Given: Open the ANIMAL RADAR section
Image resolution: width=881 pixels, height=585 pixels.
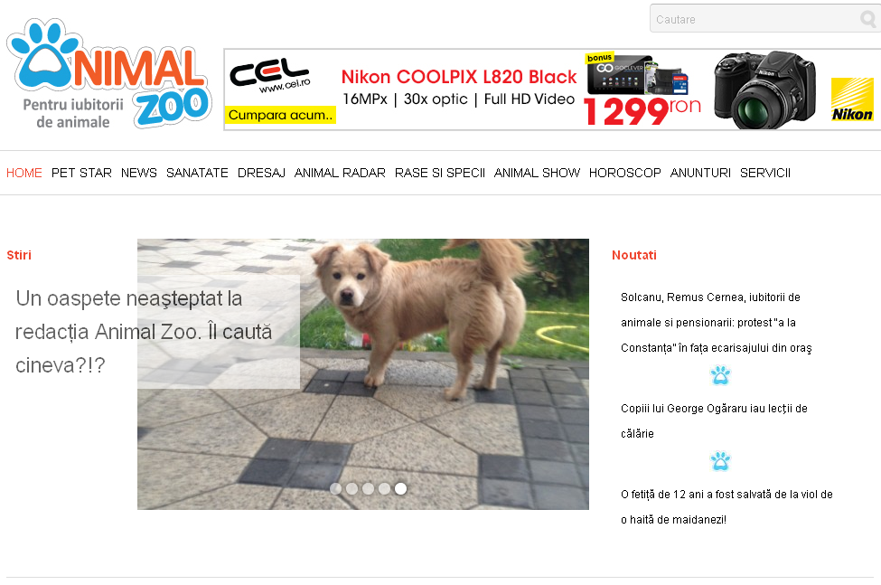Looking at the screenshot, I should (340, 173).
